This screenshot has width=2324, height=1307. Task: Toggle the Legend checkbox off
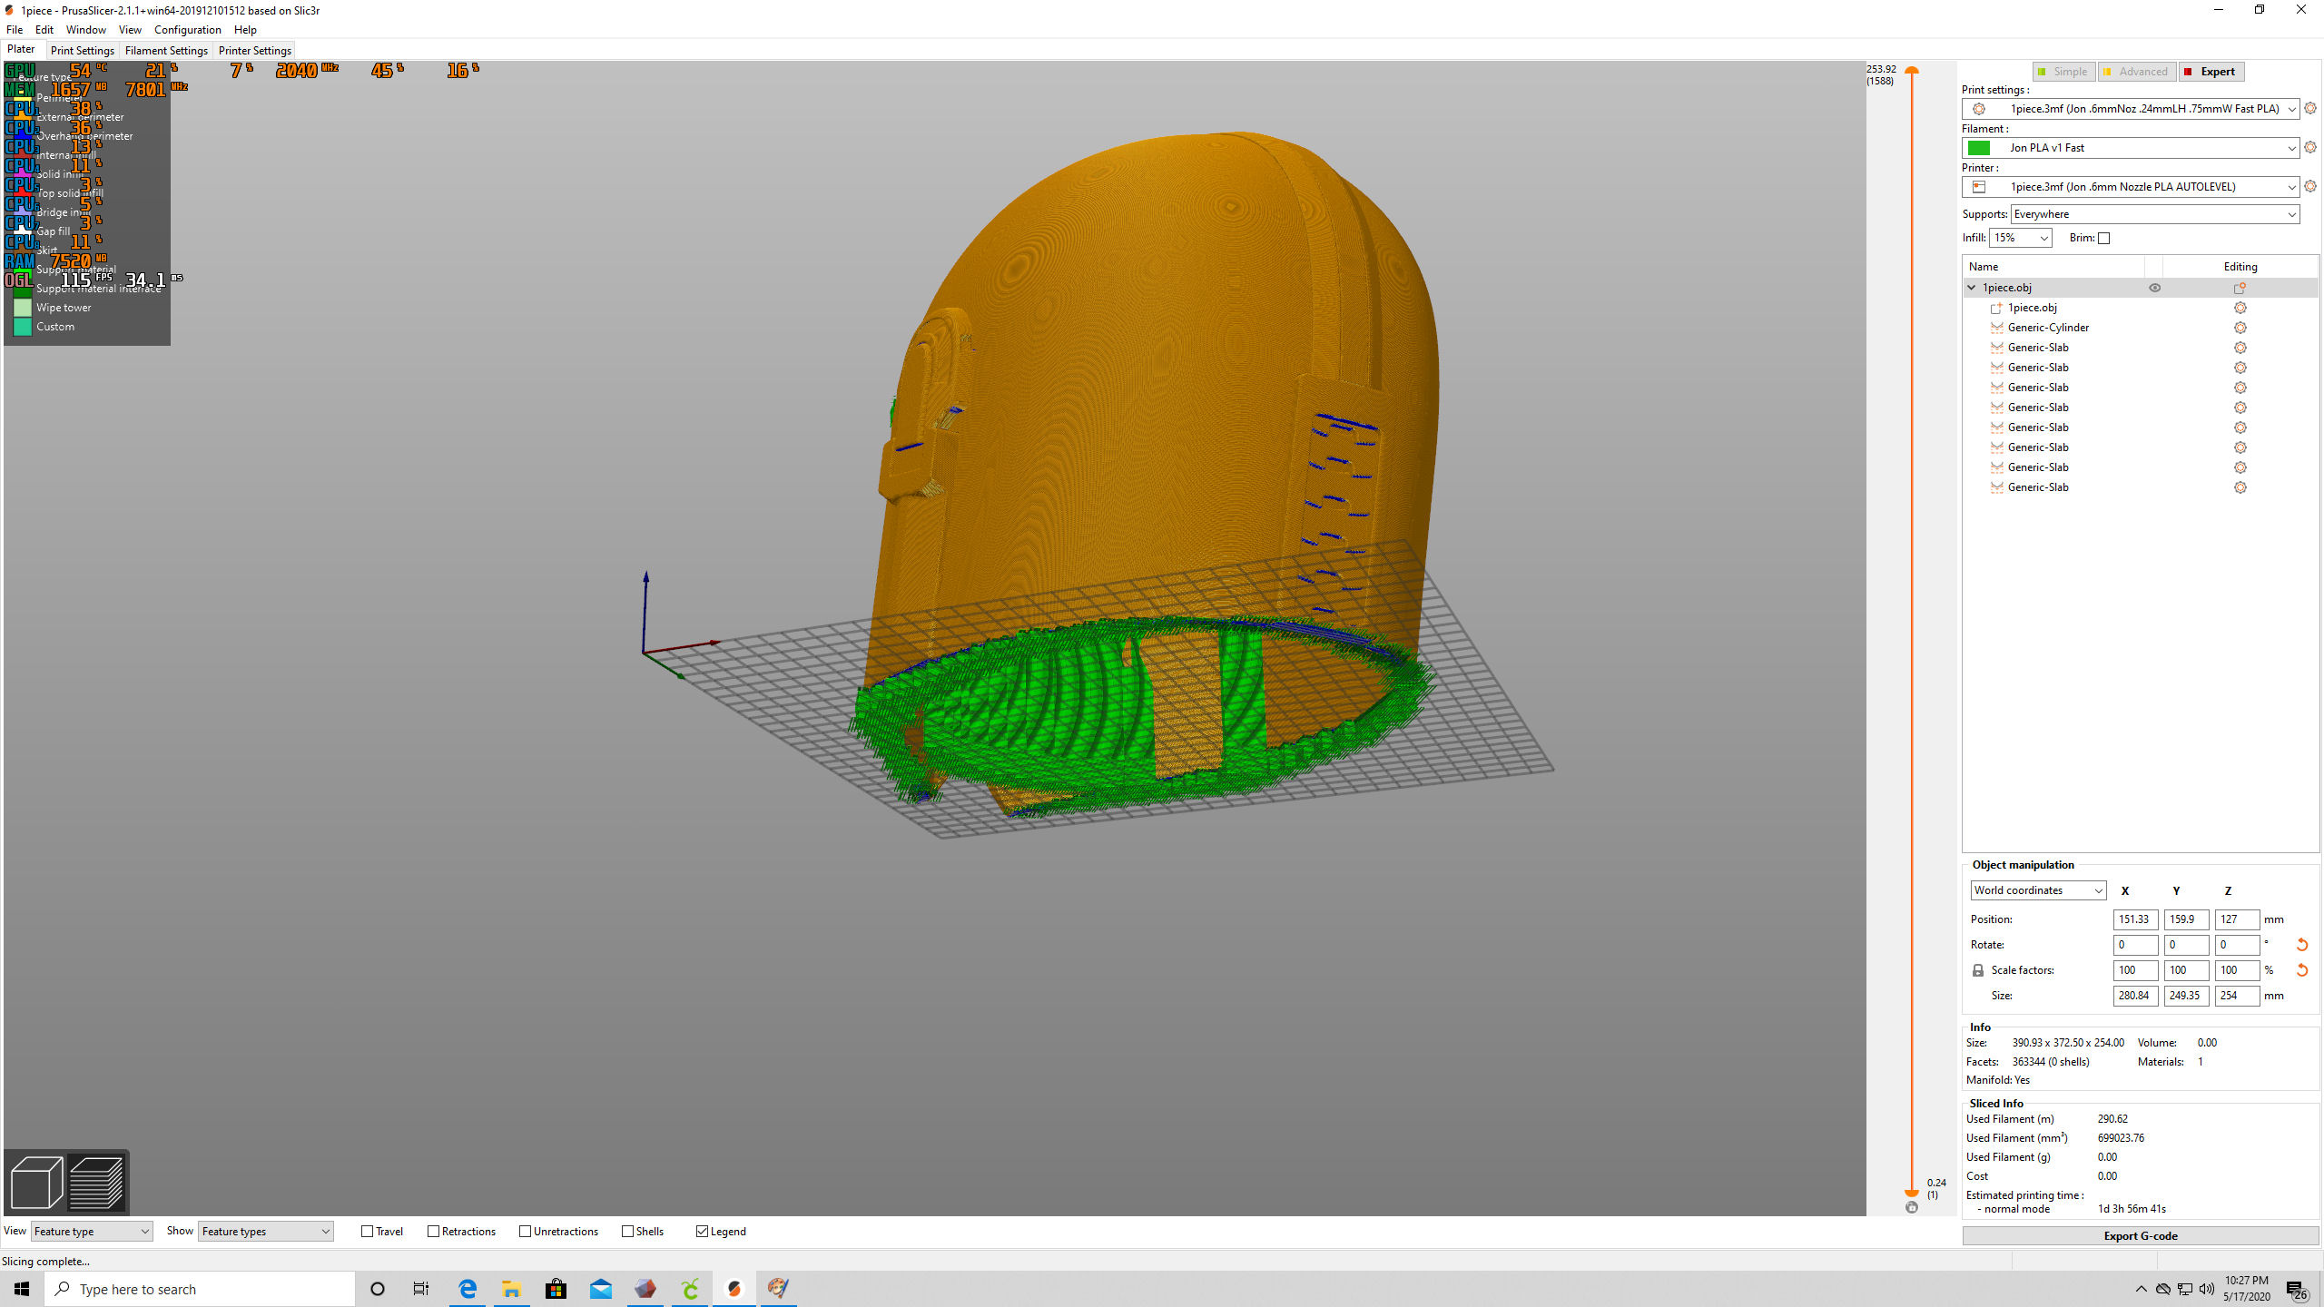(x=702, y=1232)
